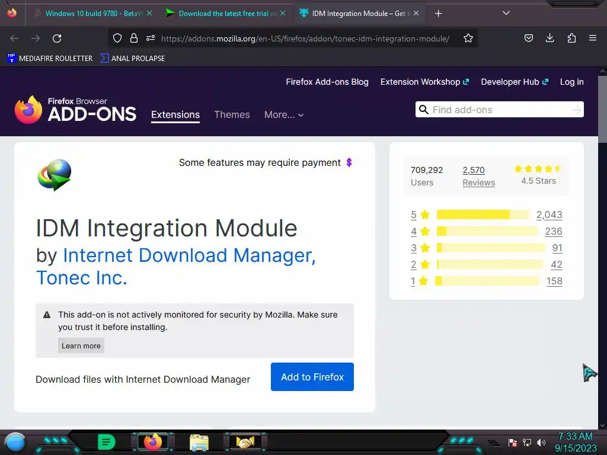Click the page vertical scrollbar thumb
This screenshot has width=607, height=455.
coord(602,110)
